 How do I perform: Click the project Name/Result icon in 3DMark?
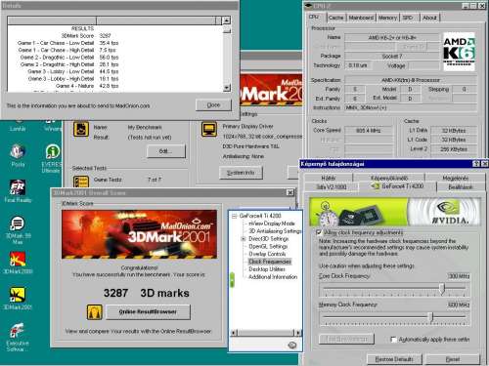pyautogui.click(x=81, y=129)
